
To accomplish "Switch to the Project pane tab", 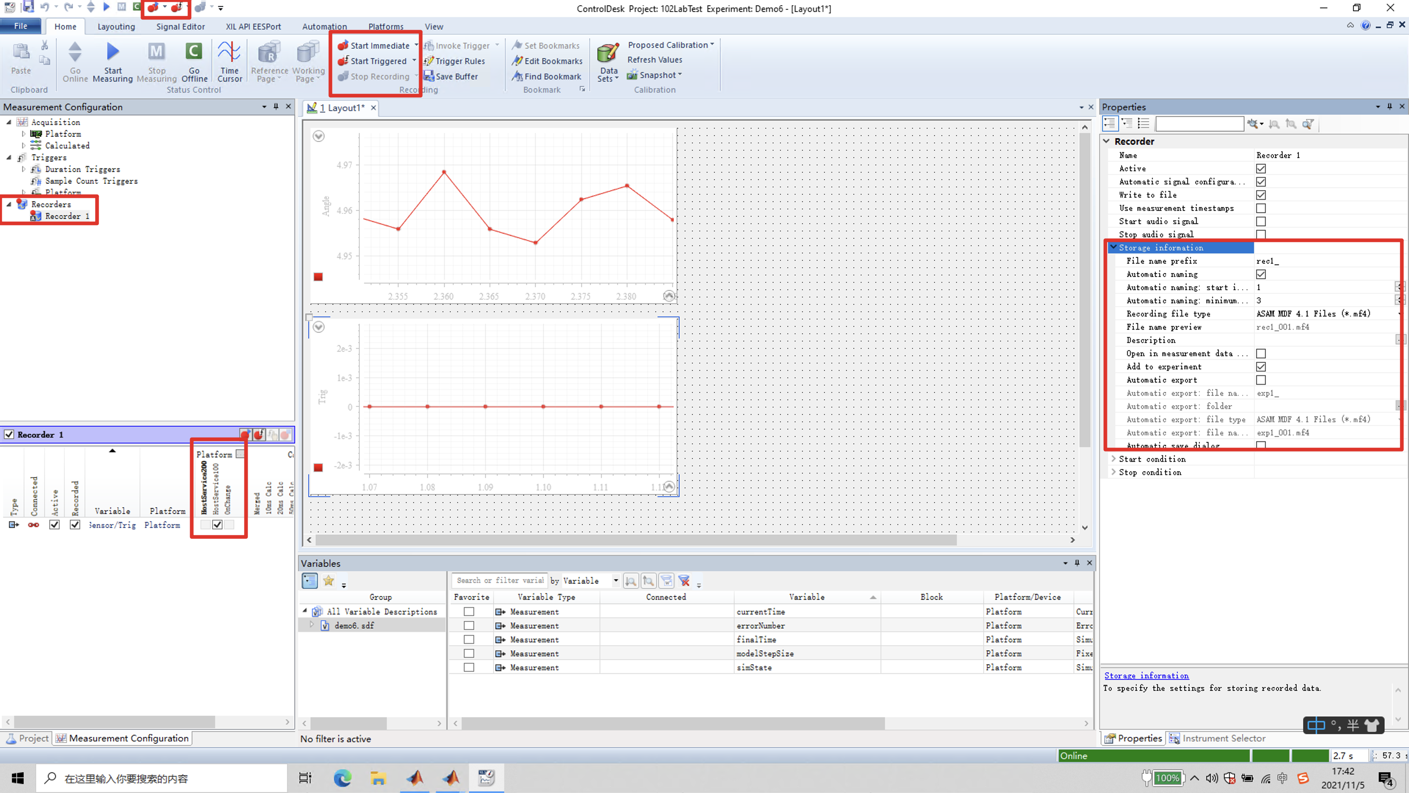I will (28, 738).
